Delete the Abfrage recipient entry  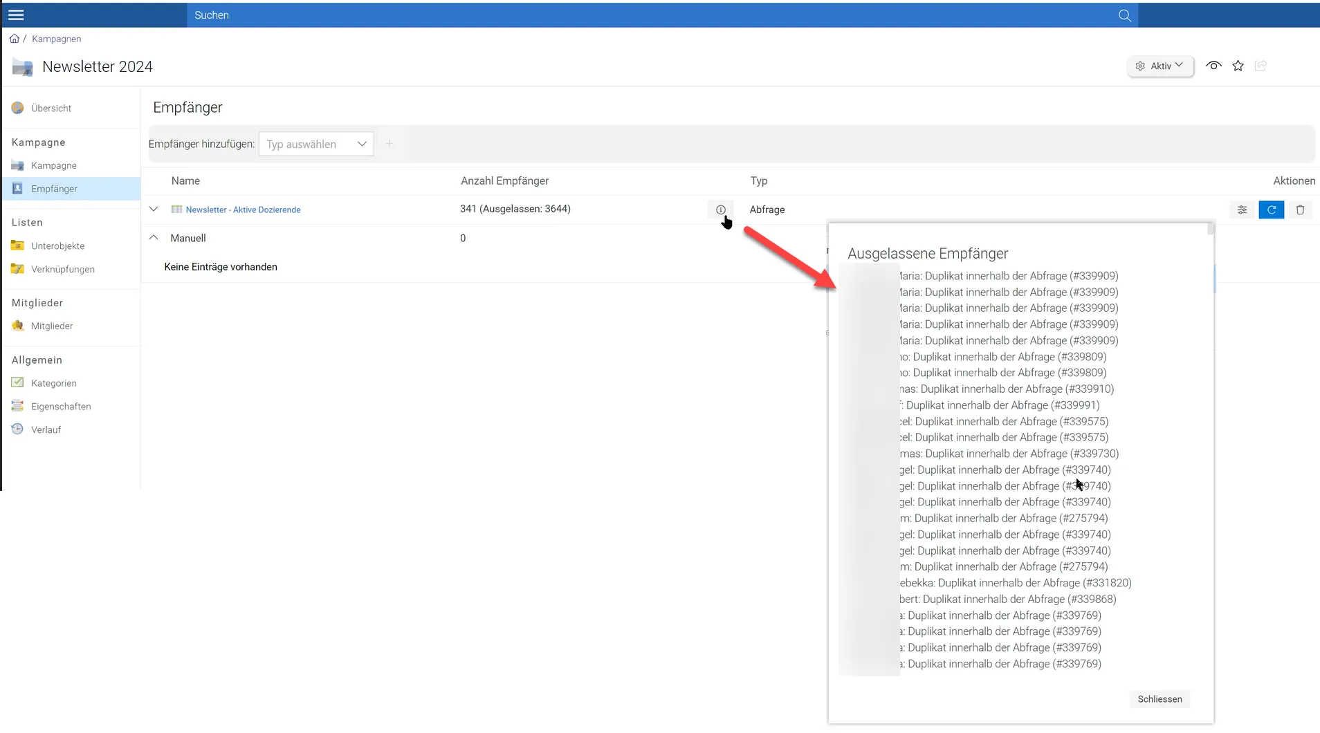point(1300,210)
